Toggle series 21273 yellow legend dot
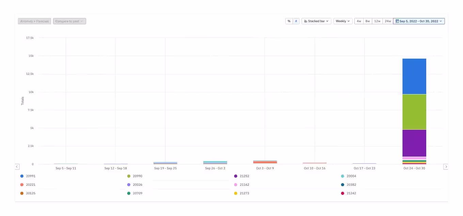 236,193
